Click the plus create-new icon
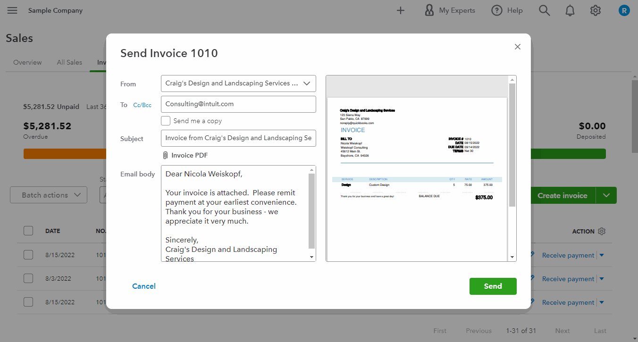Image resolution: width=638 pixels, height=342 pixels. tap(401, 10)
